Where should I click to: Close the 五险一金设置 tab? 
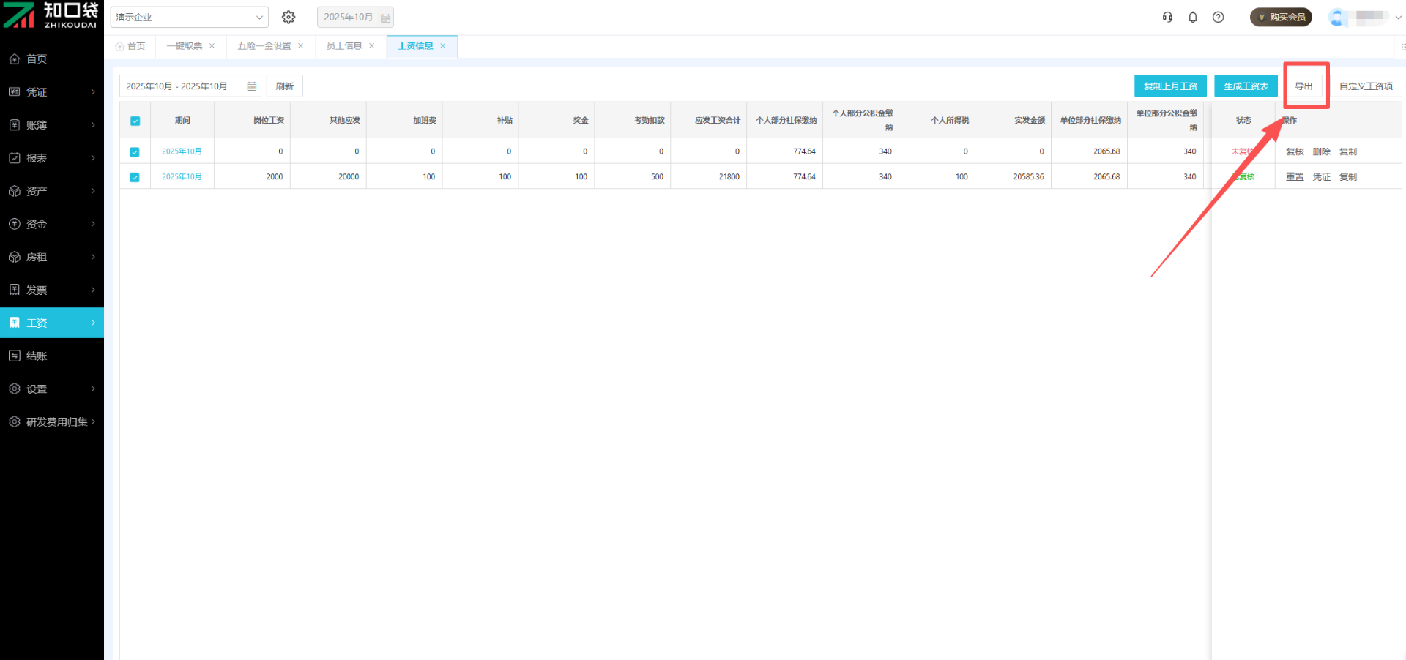(x=301, y=46)
